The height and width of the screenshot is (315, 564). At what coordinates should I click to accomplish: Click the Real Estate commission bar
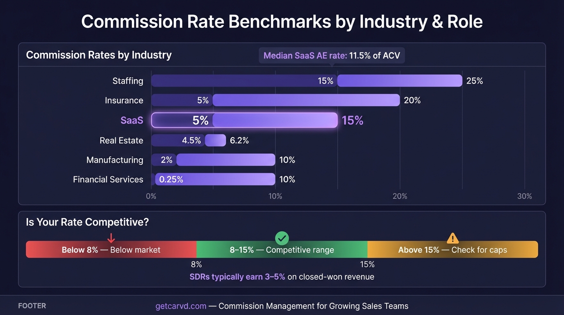coord(189,140)
